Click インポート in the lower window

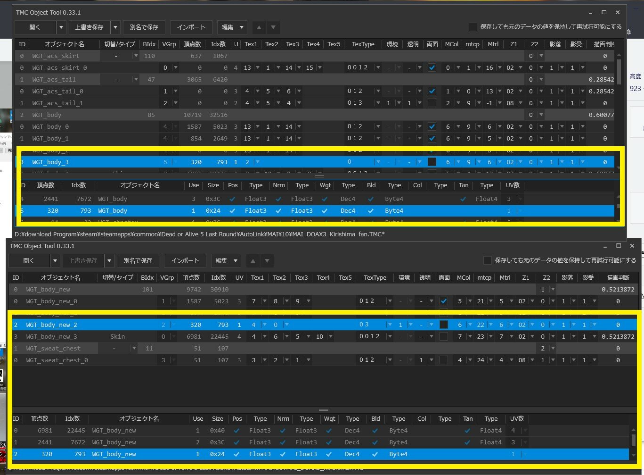tap(185, 261)
